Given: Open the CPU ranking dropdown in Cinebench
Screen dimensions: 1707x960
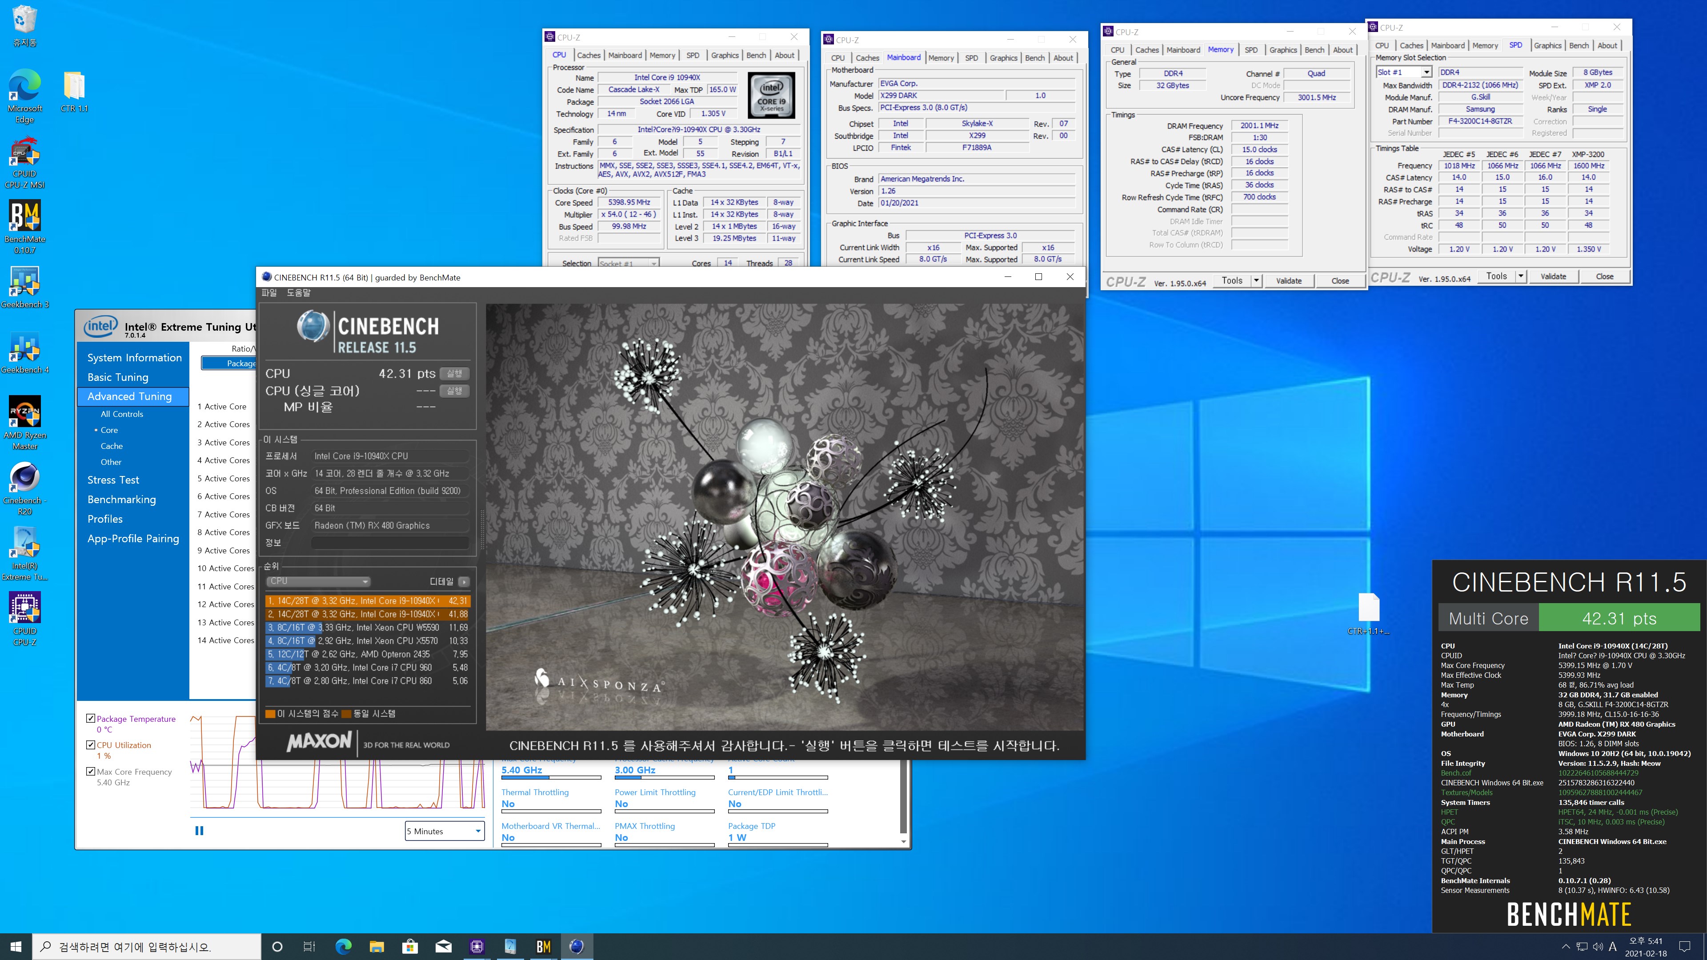Looking at the screenshot, I should pos(318,581).
